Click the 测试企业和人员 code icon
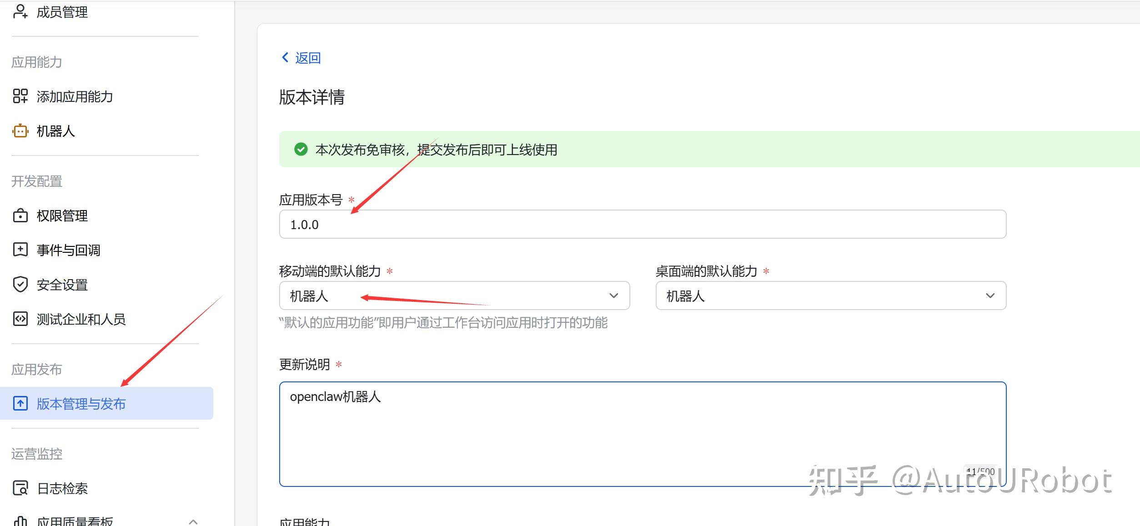Viewport: 1140px width, 526px height. [20, 319]
